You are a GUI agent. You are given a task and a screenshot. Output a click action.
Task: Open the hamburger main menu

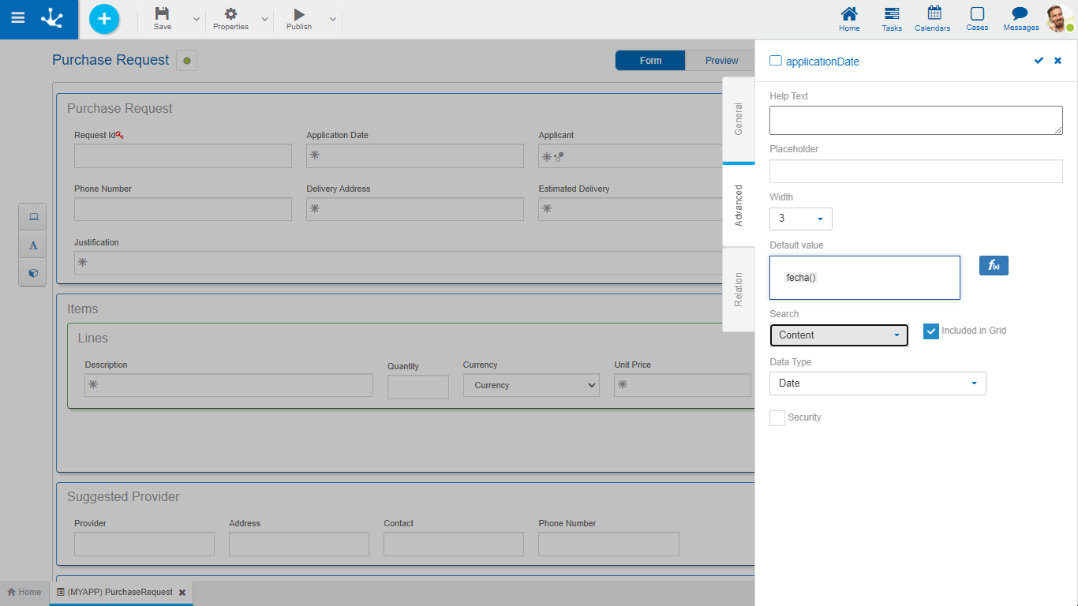pos(17,18)
